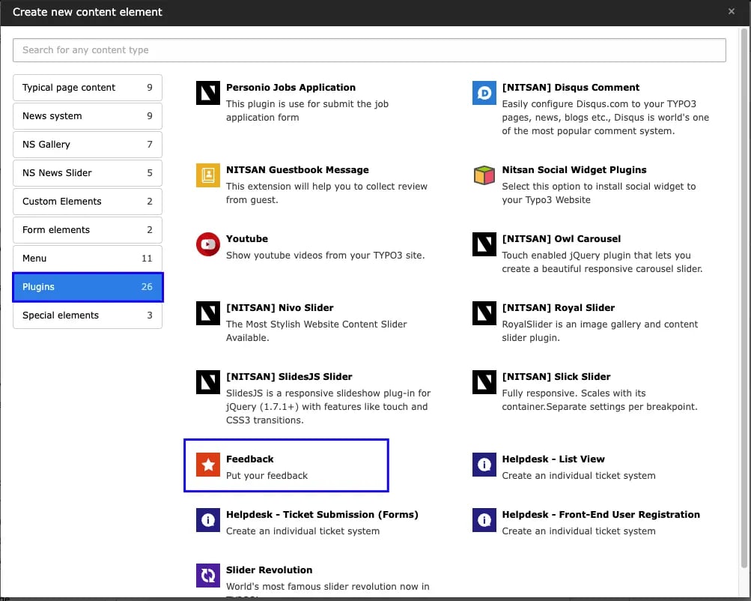Choose the [NITSAN] Nivo Slider title

click(x=280, y=308)
